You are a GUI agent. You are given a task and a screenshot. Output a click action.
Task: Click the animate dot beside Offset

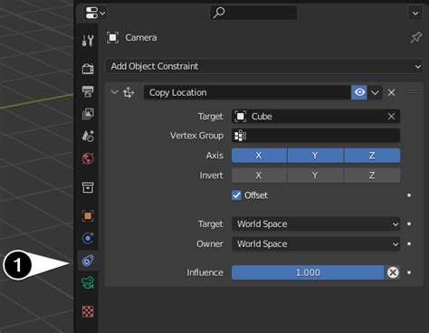coord(409,195)
